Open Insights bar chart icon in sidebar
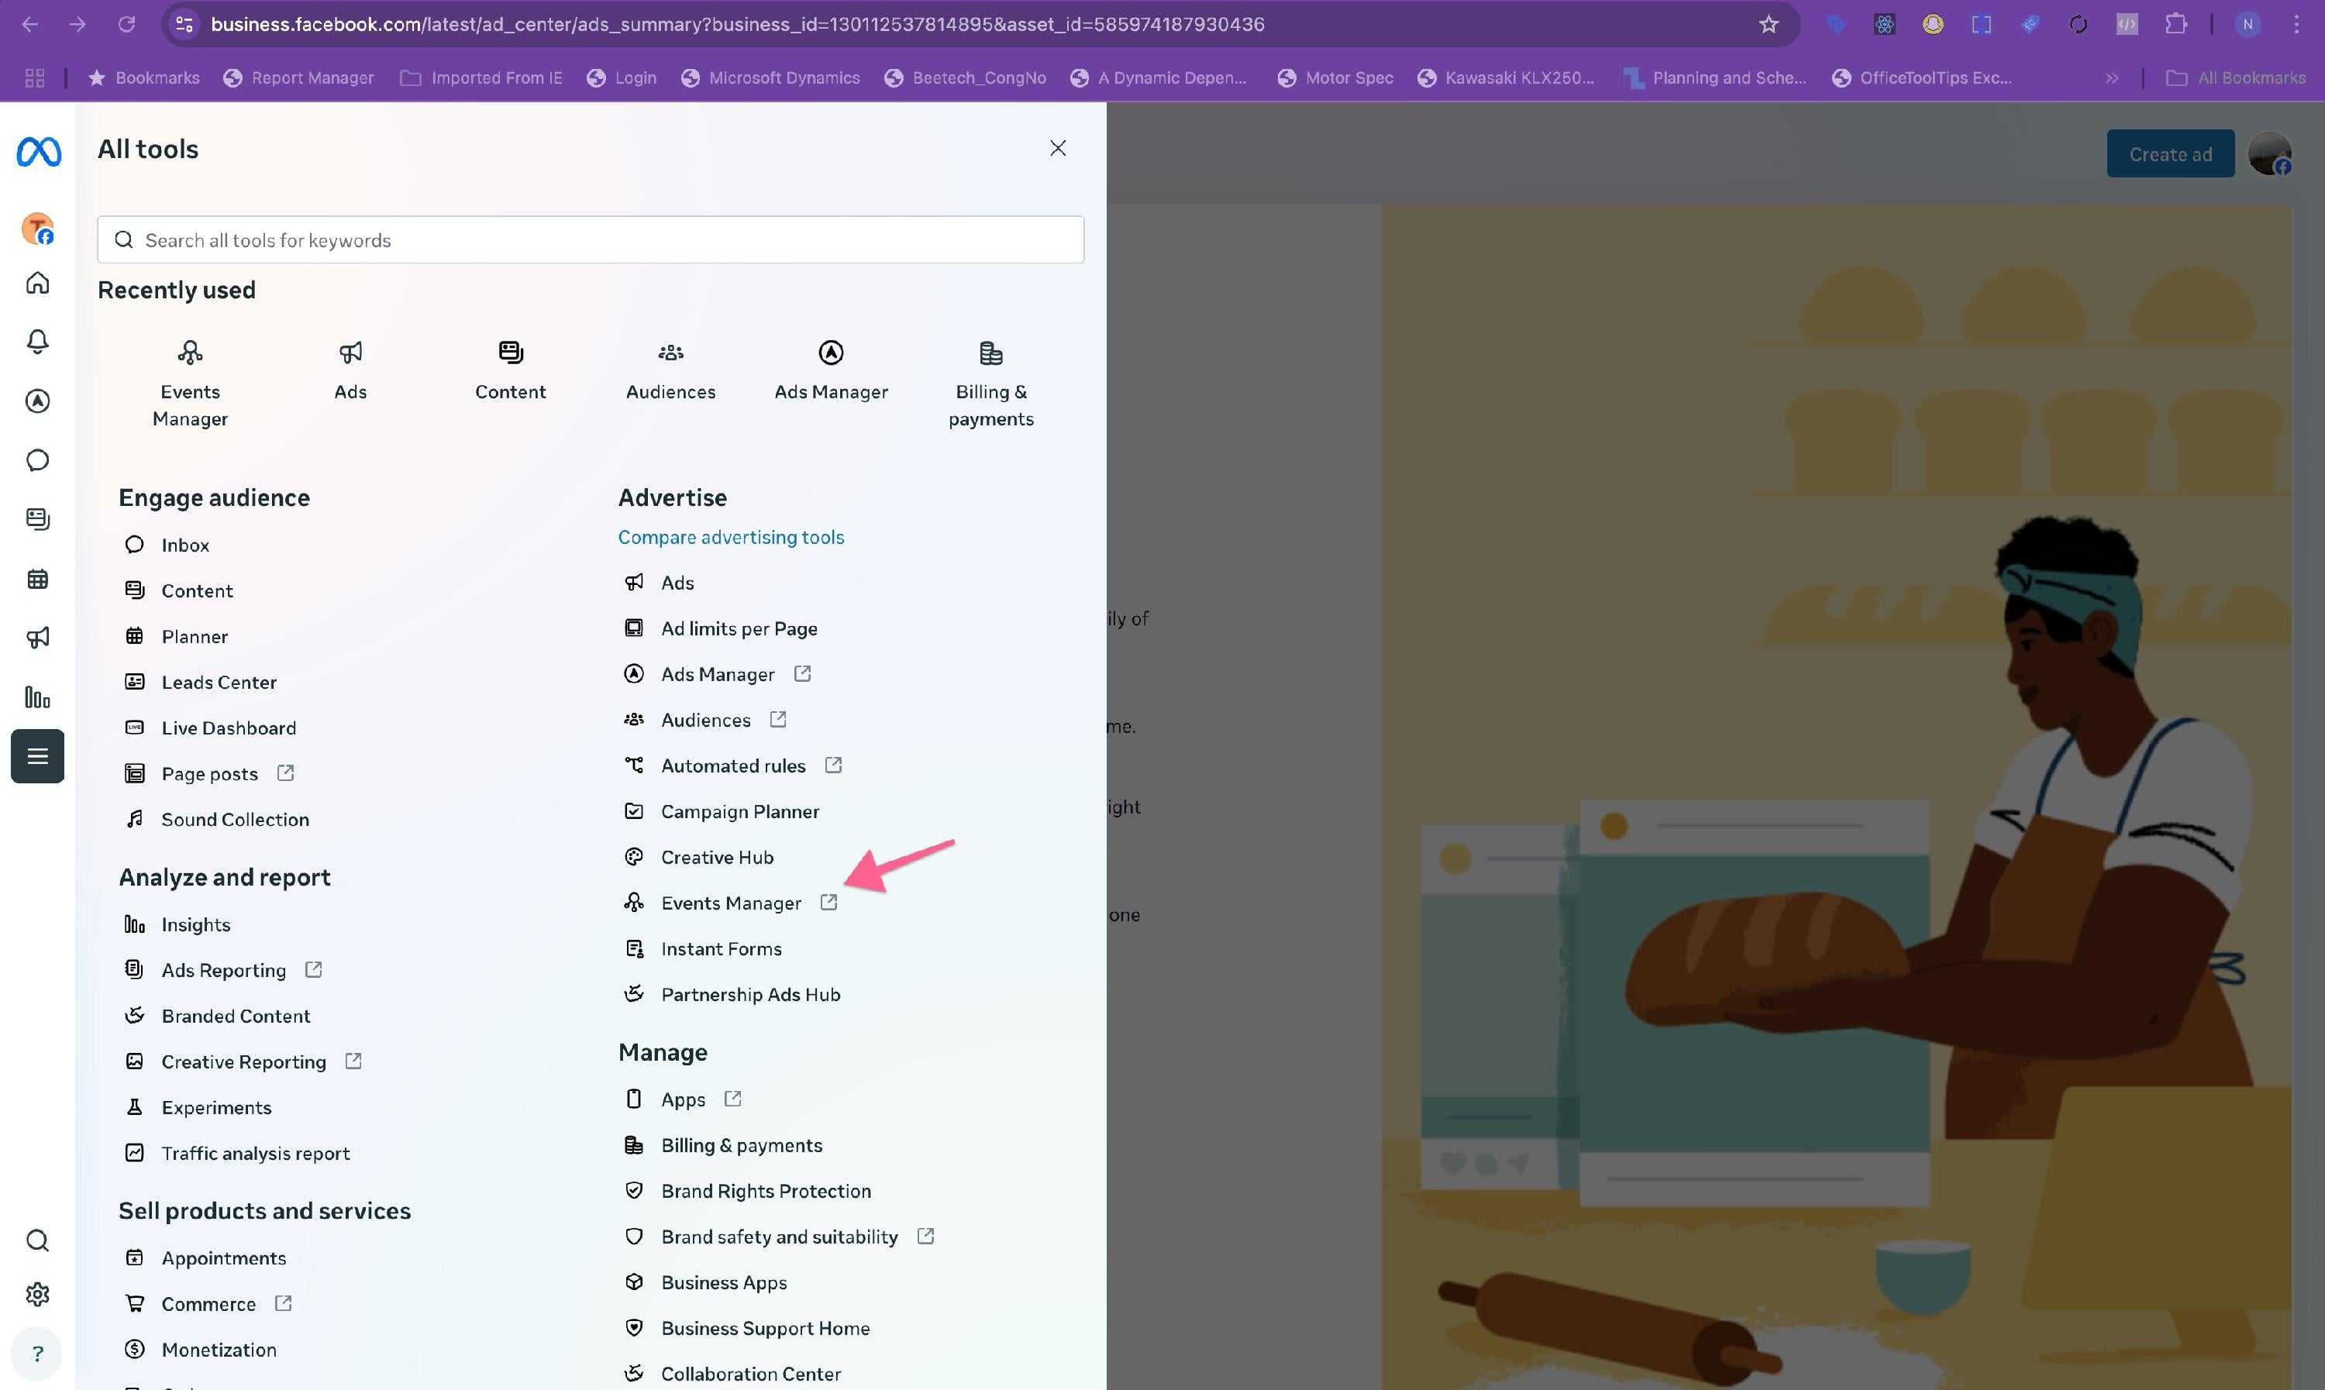2325x1390 pixels. 37,697
